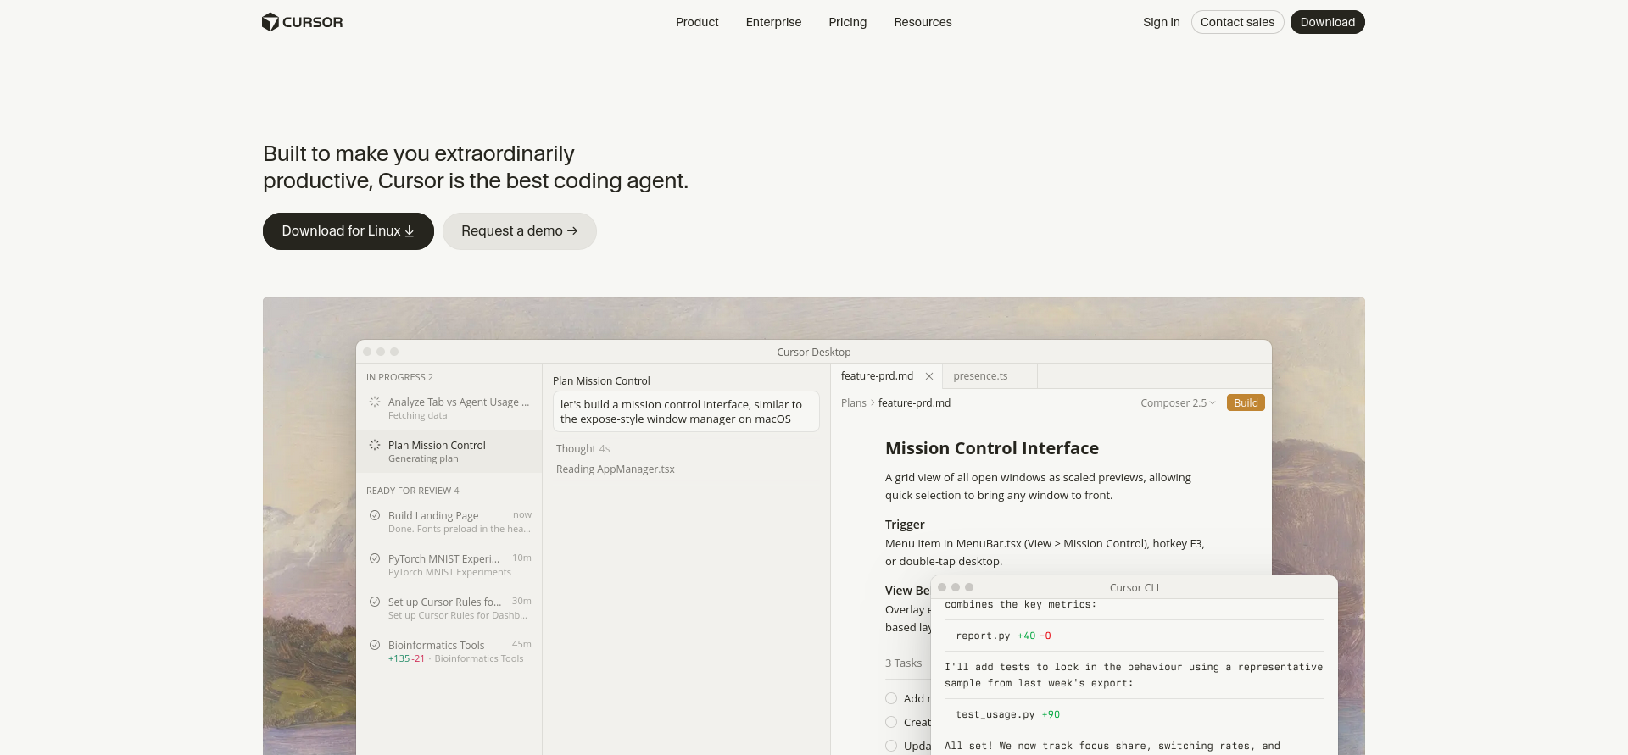Screen dimensions: 1628x755
Task: Click the Trigger section heading
Action: pos(905,525)
